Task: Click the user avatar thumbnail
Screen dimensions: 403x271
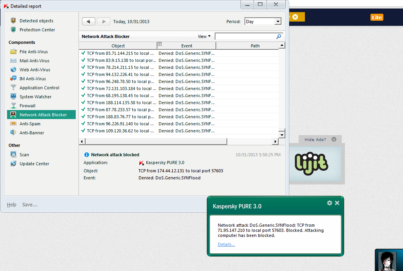Action: 387,261
